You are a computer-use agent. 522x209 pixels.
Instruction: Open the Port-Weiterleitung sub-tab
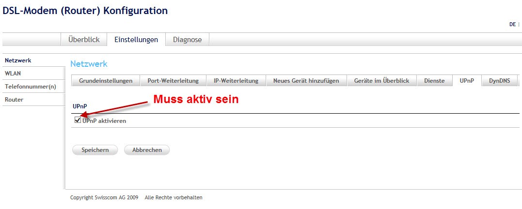point(173,81)
